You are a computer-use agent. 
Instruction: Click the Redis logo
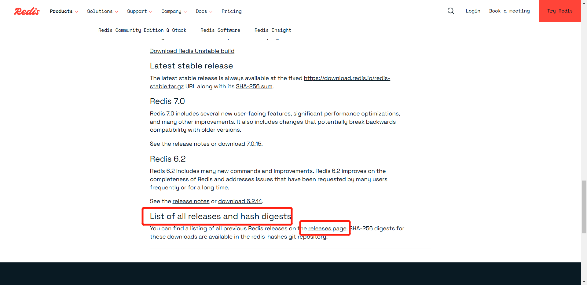(27, 11)
